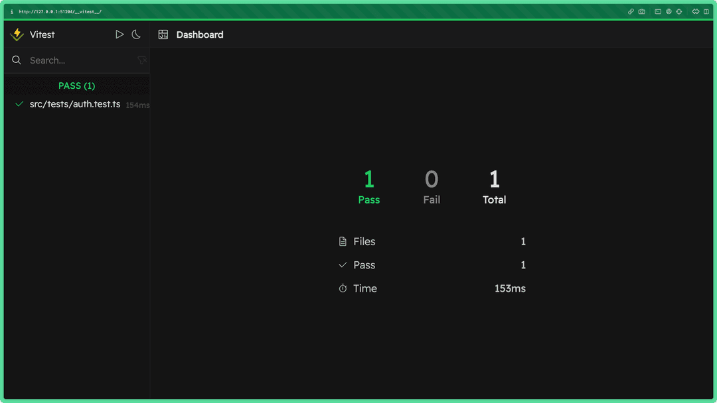Toggle the split panel layout icon
Viewport: 717px width, 403px height.
[x=706, y=12]
